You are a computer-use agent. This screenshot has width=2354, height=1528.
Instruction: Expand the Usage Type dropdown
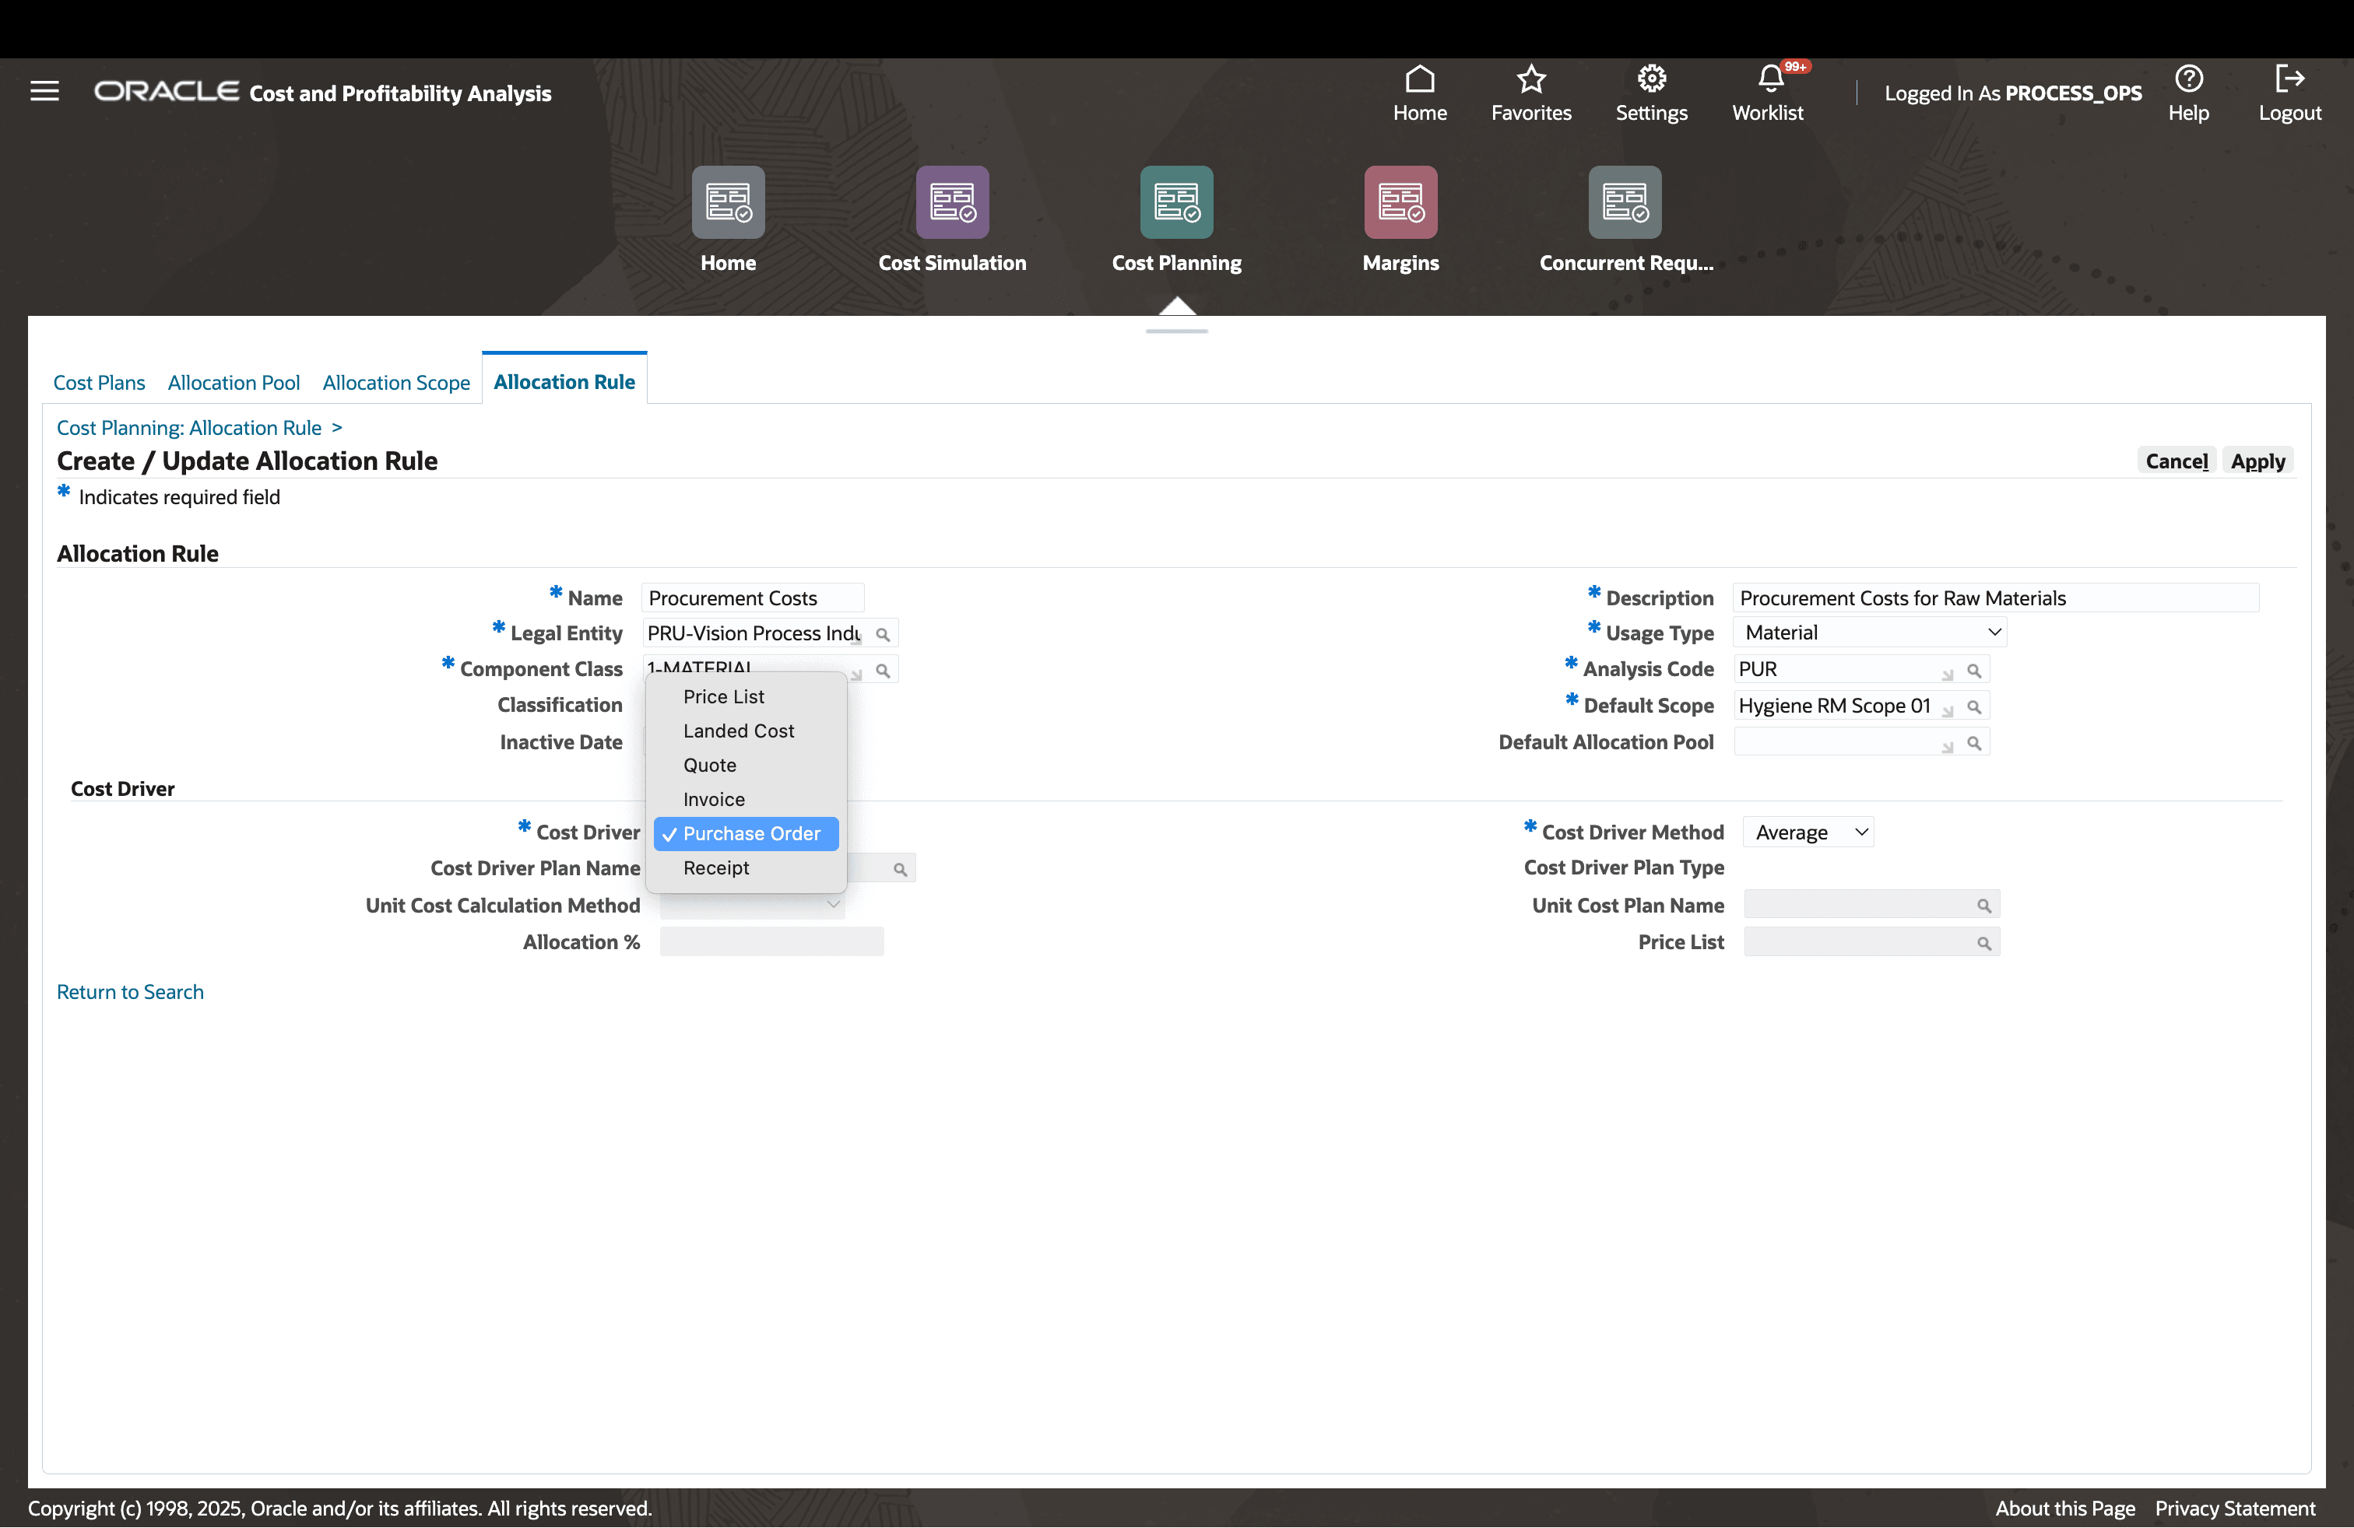[1869, 633]
